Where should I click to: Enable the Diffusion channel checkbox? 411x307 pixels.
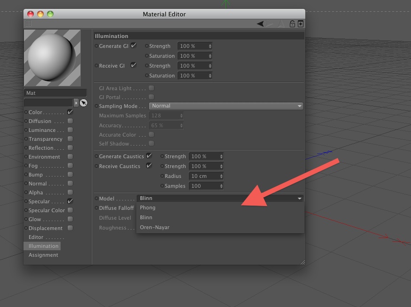point(70,121)
